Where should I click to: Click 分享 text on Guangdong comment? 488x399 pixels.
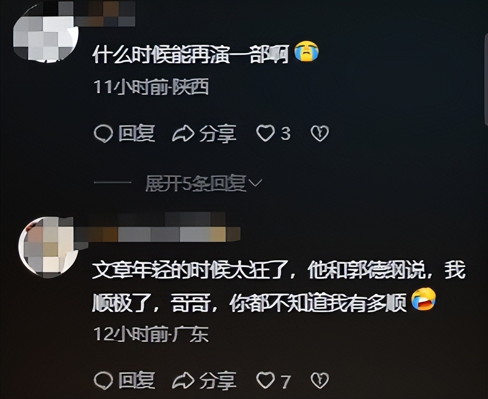point(218,381)
